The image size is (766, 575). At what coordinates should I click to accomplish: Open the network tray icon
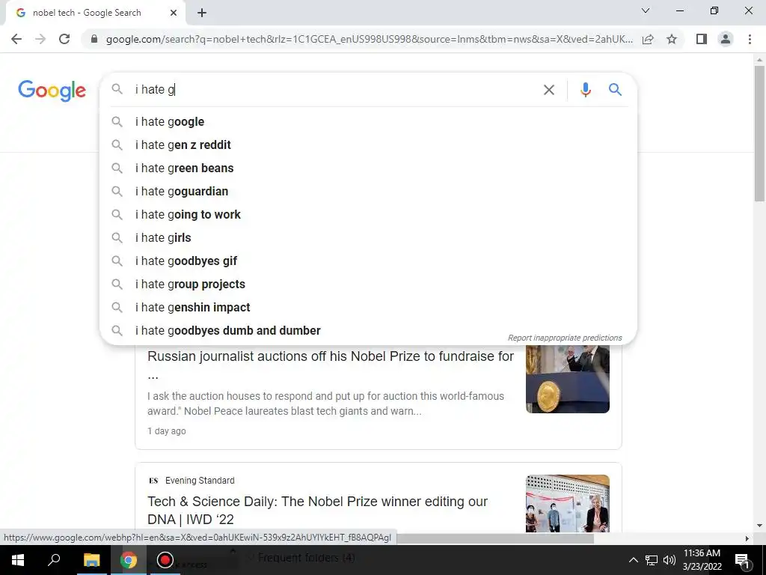click(x=652, y=560)
